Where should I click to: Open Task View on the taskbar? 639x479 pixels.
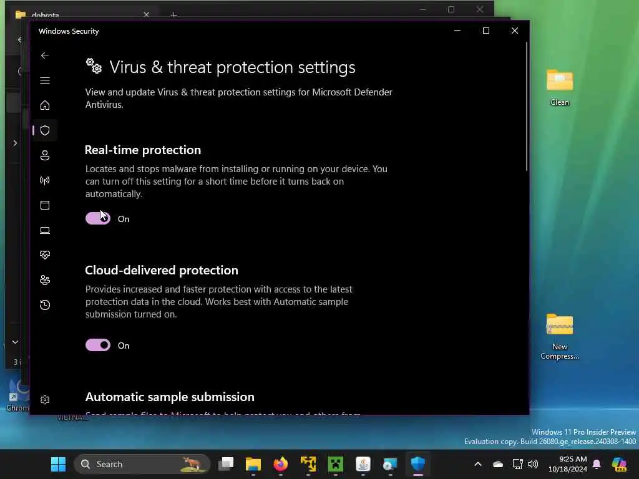pos(226,464)
